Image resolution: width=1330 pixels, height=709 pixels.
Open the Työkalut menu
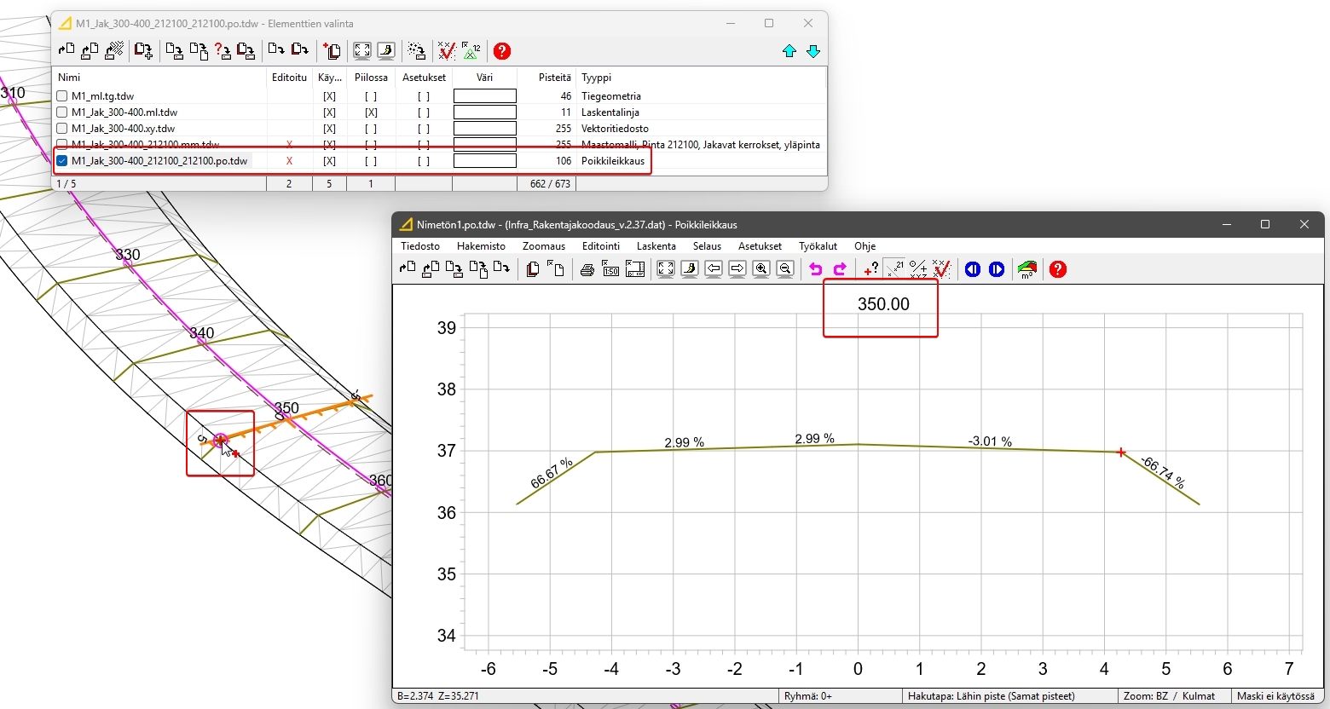tap(818, 246)
